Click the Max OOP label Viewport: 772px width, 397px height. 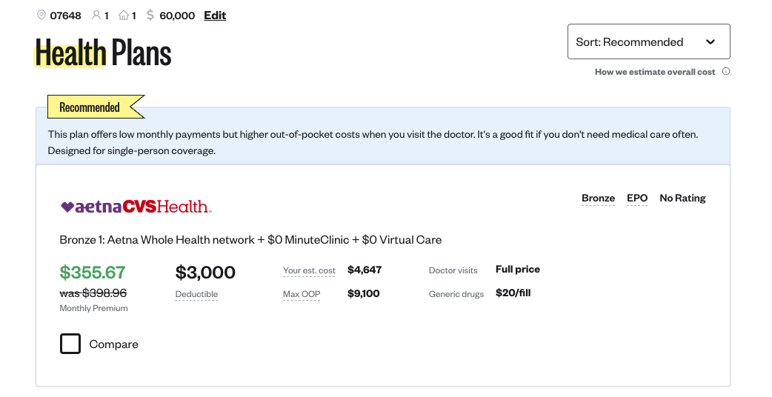click(x=302, y=294)
